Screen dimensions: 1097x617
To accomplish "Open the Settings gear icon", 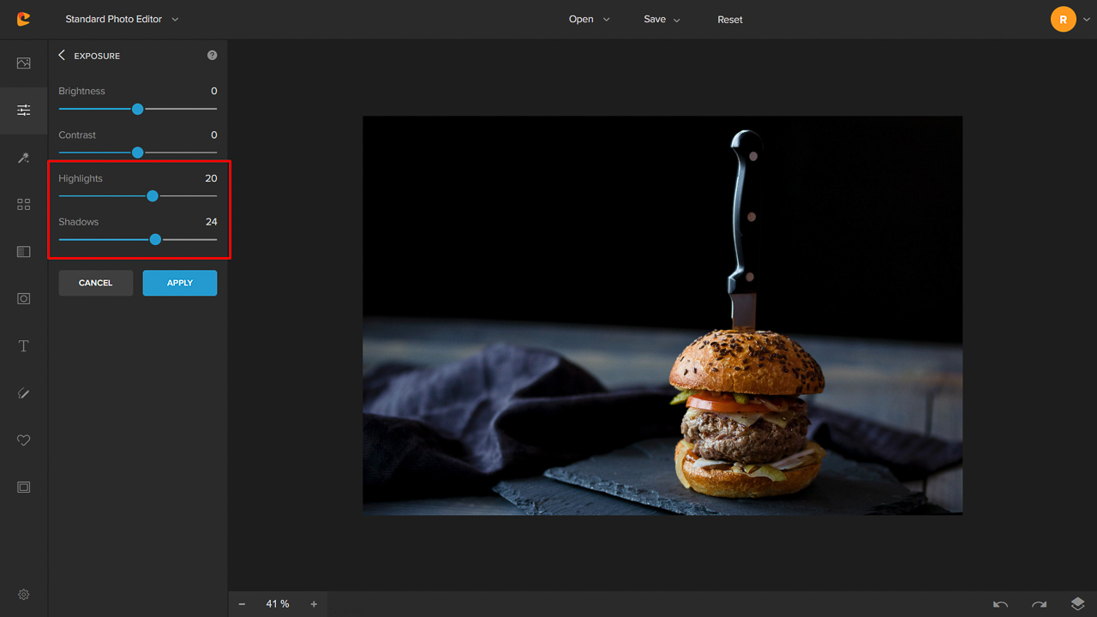I will coord(23,594).
